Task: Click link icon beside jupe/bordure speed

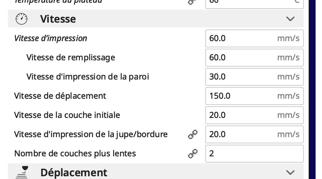Action: click(x=193, y=134)
